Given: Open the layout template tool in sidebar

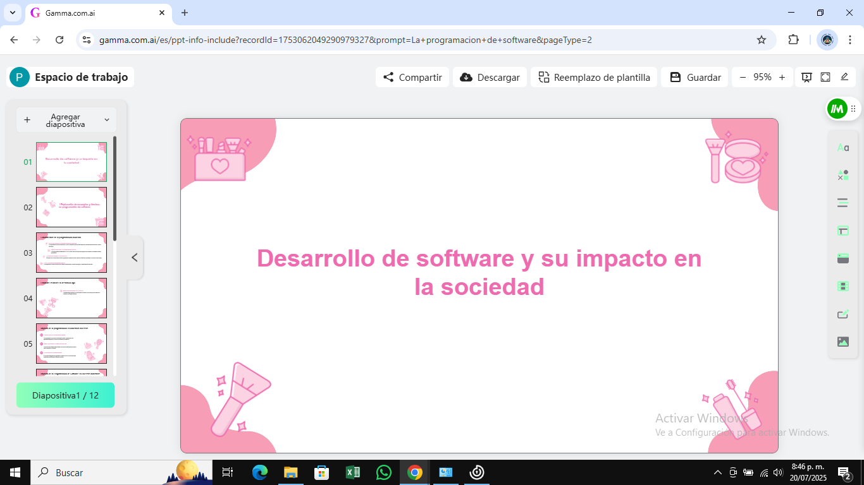Looking at the screenshot, I should pyautogui.click(x=842, y=231).
